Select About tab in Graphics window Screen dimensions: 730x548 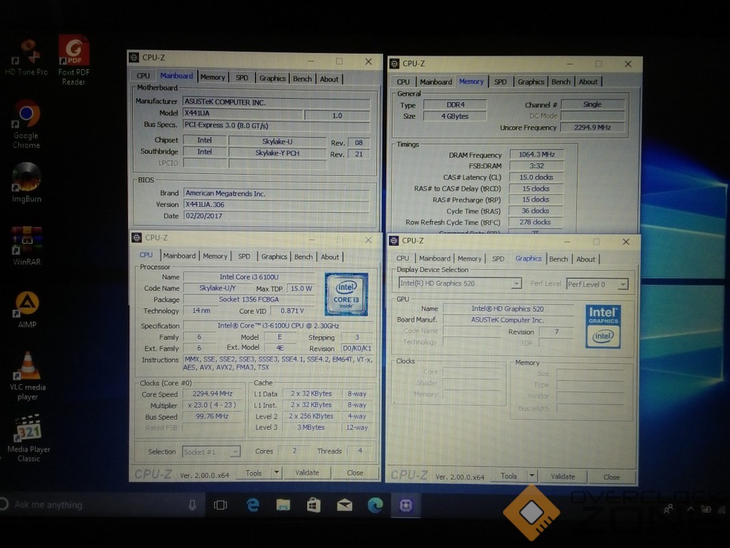pos(586,259)
